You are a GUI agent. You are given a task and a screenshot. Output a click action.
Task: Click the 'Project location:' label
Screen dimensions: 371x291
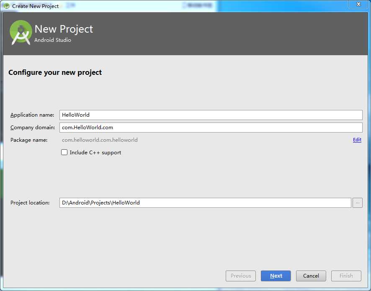[30, 203]
